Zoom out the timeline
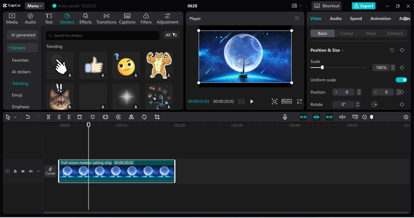 pyautogui.click(x=365, y=117)
